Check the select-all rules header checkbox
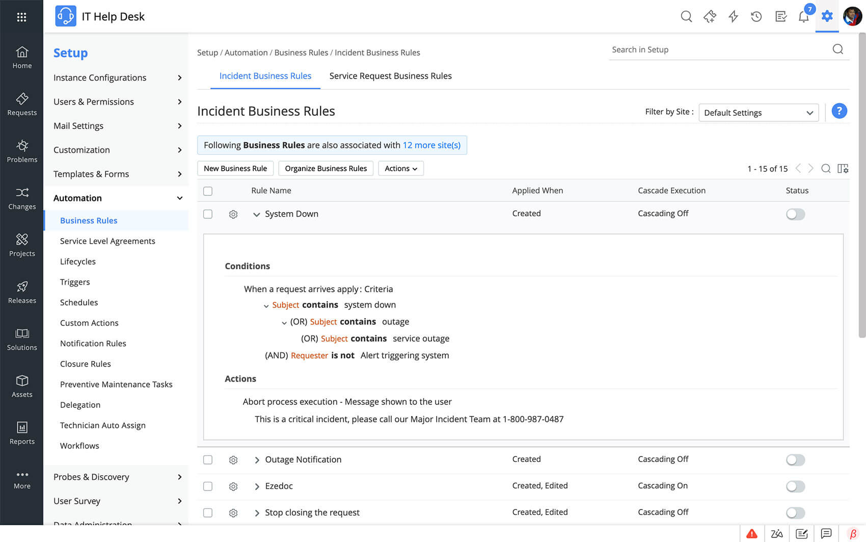The width and height of the screenshot is (866, 542). [208, 191]
